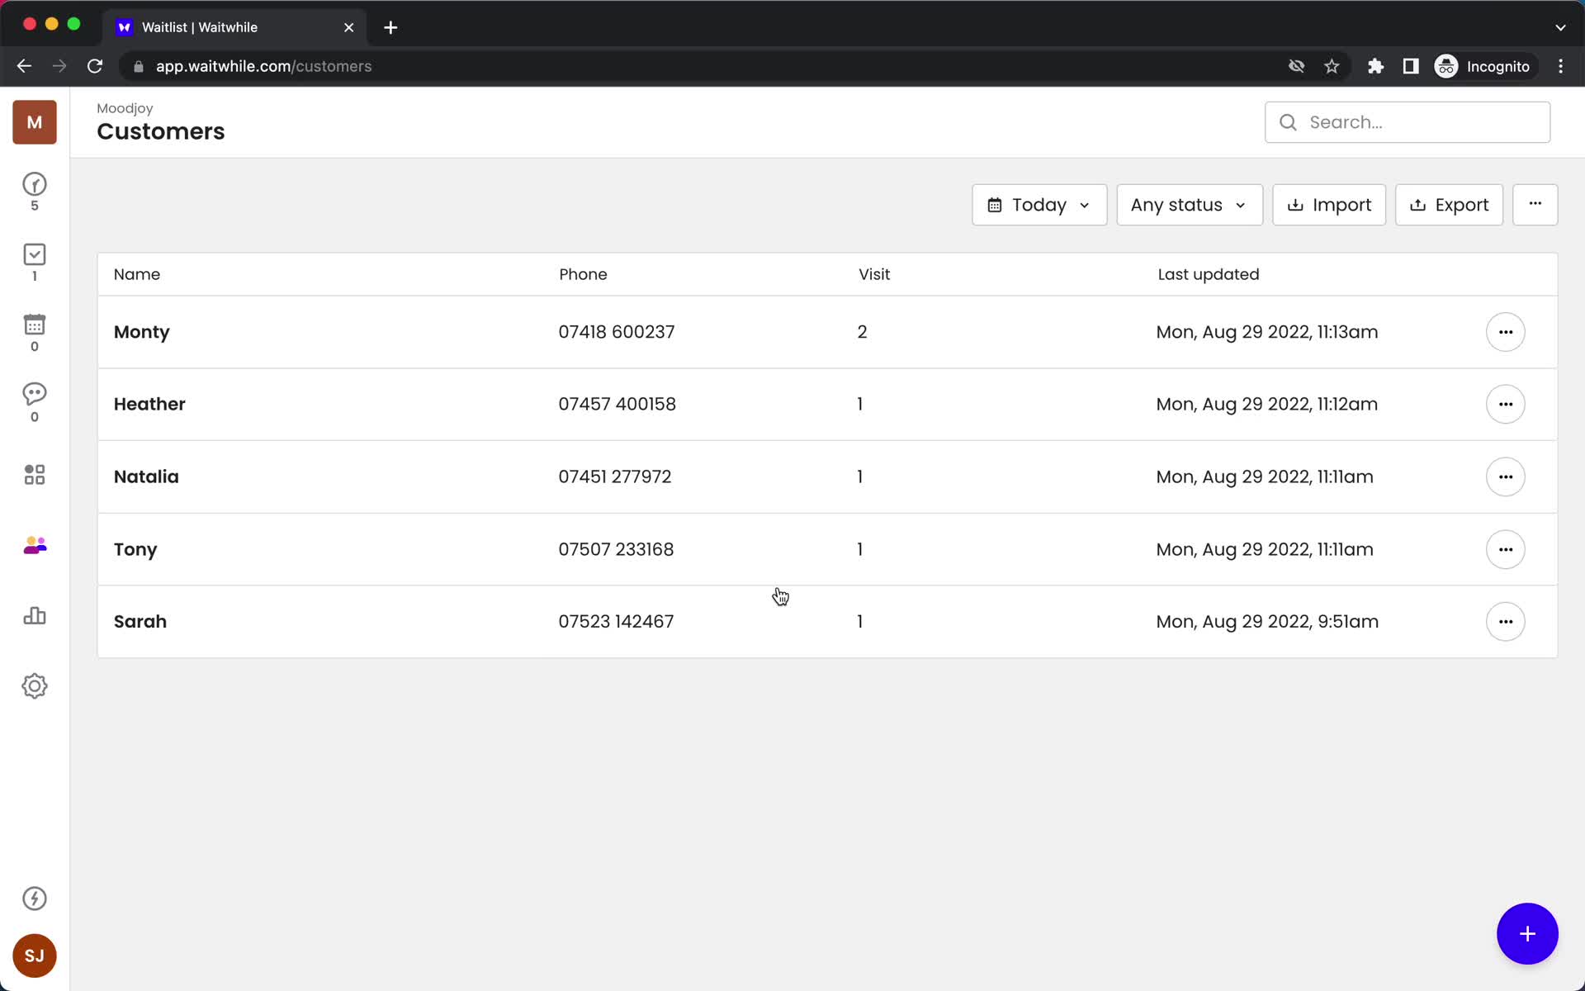Screen dimensions: 1585x991
Task: Expand the Any status filter dropdown
Action: pyautogui.click(x=1190, y=205)
